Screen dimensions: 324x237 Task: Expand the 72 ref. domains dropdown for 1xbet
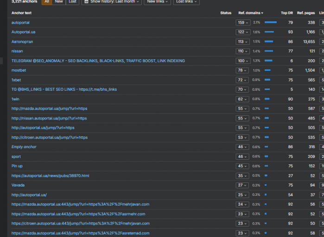(x=242, y=80)
